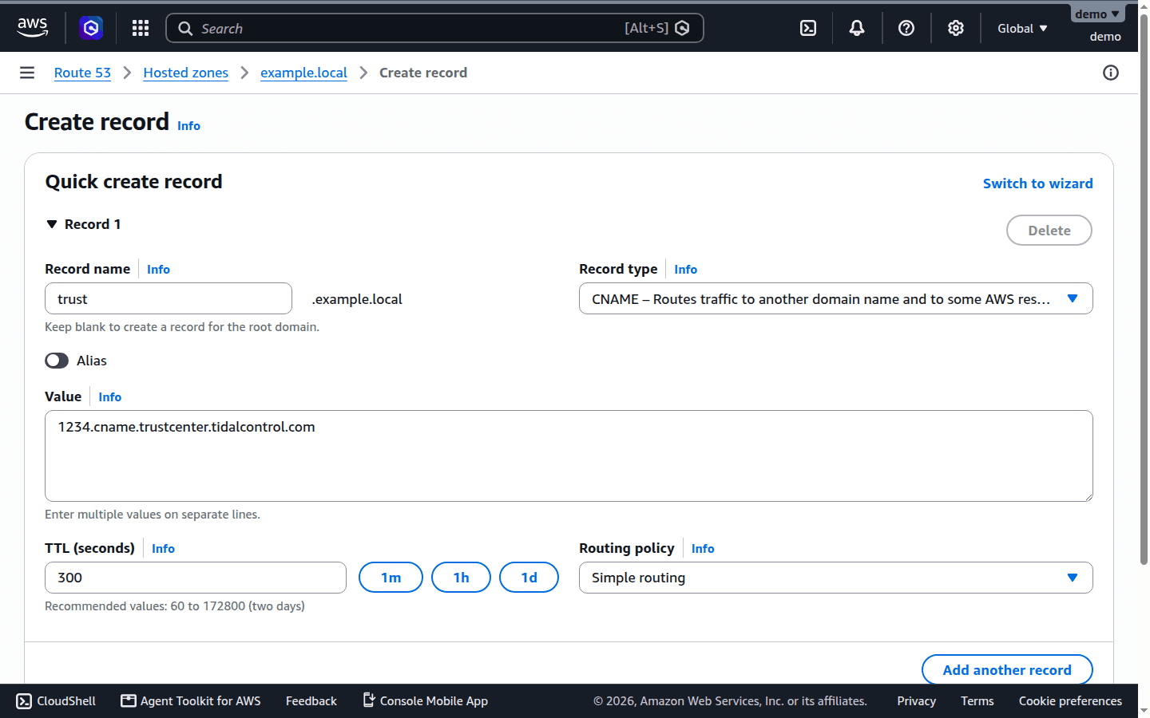Viewport: 1150px width, 718px height.
Task: Collapse the Record 1 section
Action: (83, 224)
